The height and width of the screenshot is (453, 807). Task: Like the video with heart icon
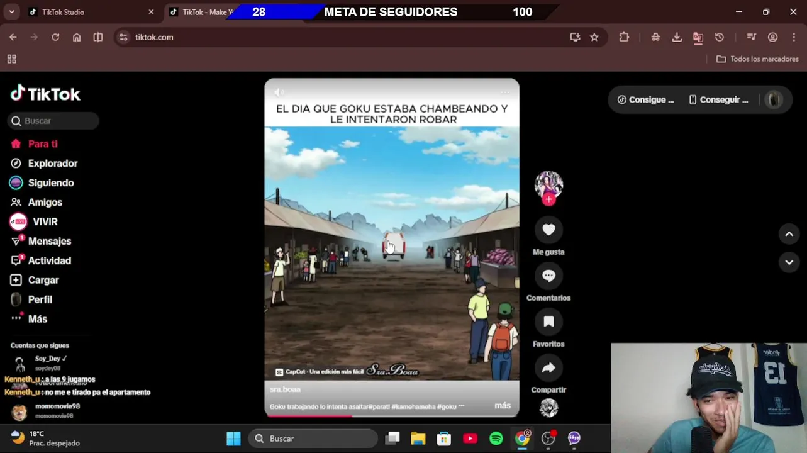tap(548, 230)
